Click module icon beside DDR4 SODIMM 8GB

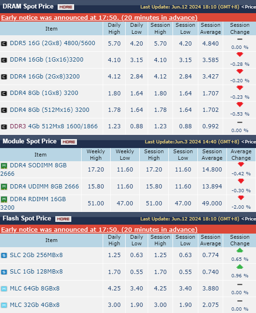(x=4, y=166)
